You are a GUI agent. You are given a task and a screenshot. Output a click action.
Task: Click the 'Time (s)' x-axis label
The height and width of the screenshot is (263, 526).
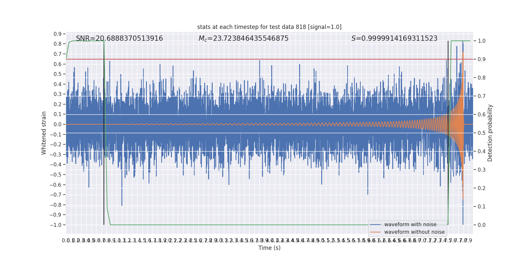(x=269, y=248)
